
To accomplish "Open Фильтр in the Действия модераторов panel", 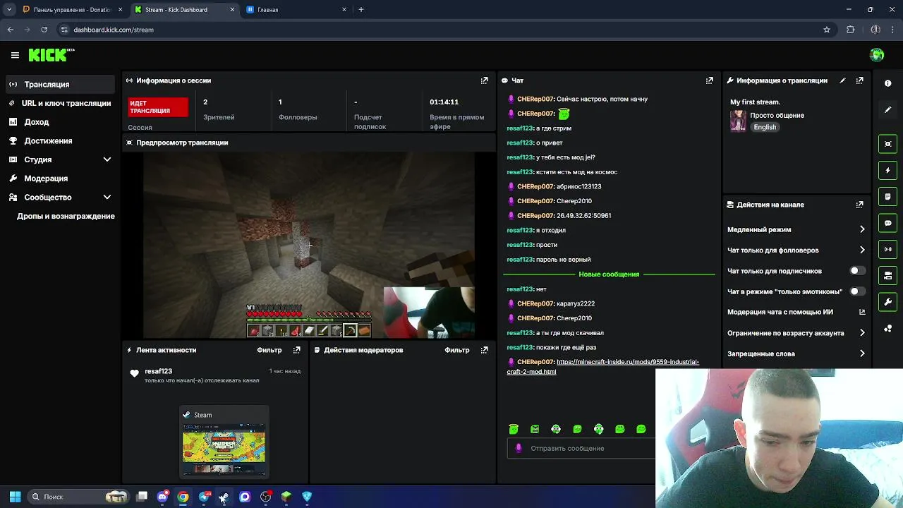I will pyautogui.click(x=456, y=350).
